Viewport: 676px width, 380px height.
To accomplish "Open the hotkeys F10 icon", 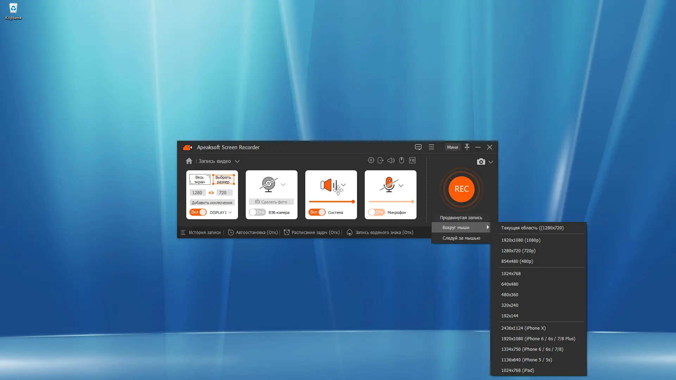I will tap(412, 160).
